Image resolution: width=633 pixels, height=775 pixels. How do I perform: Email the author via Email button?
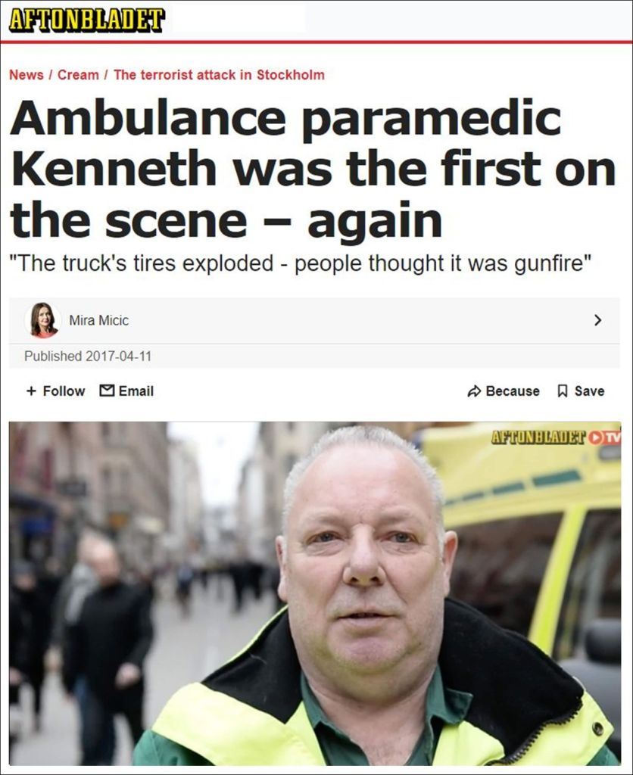click(x=126, y=391)
